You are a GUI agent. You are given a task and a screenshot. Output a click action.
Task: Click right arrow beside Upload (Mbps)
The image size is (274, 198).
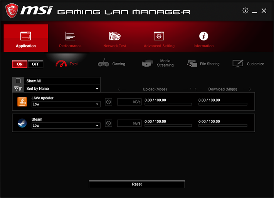[x=188, y=89]
